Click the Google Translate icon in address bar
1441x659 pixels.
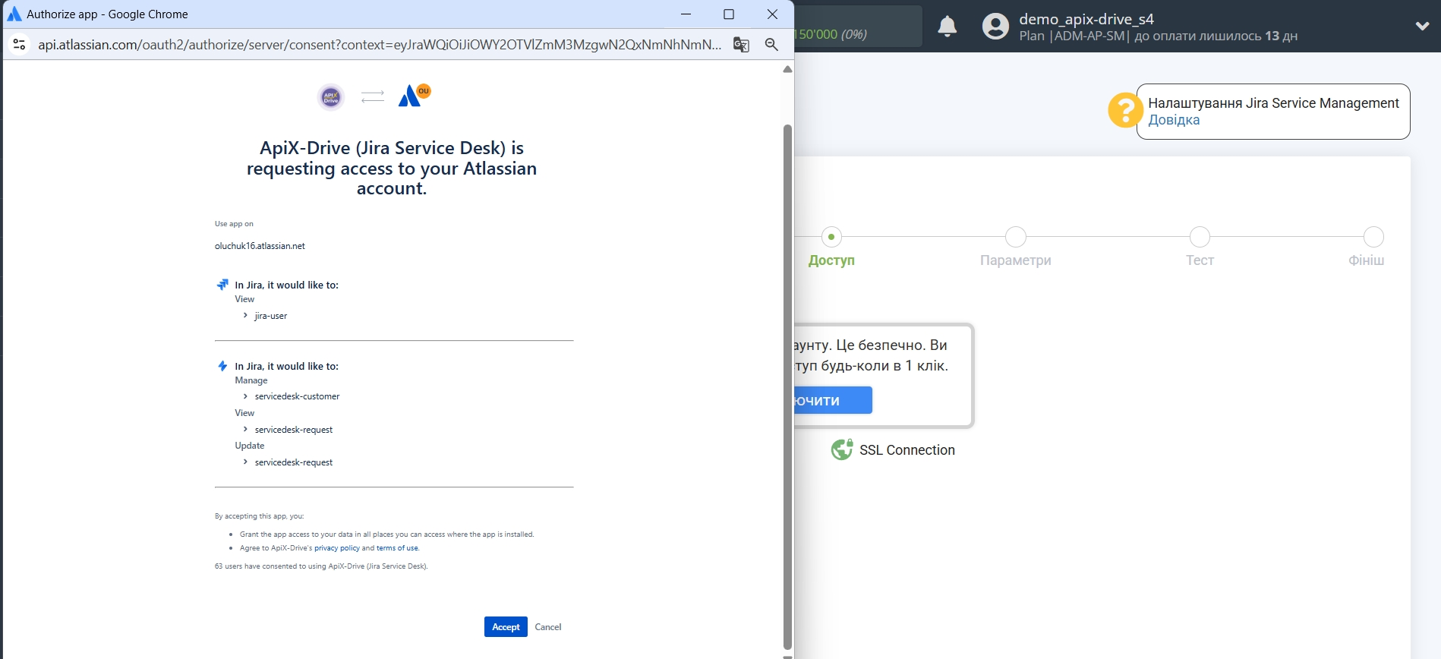point(741,44)
